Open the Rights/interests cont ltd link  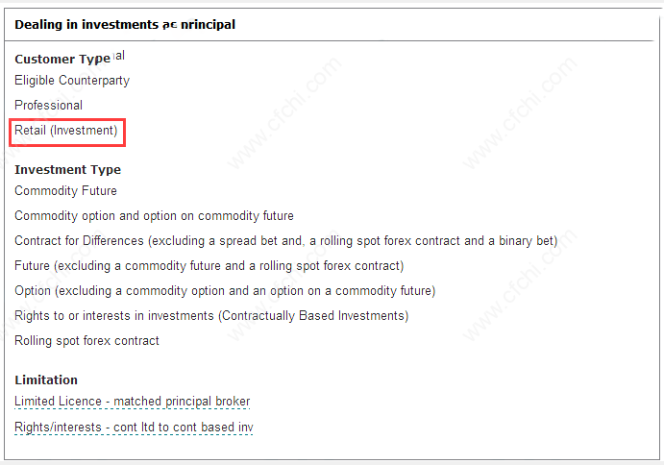pos(134,427)
